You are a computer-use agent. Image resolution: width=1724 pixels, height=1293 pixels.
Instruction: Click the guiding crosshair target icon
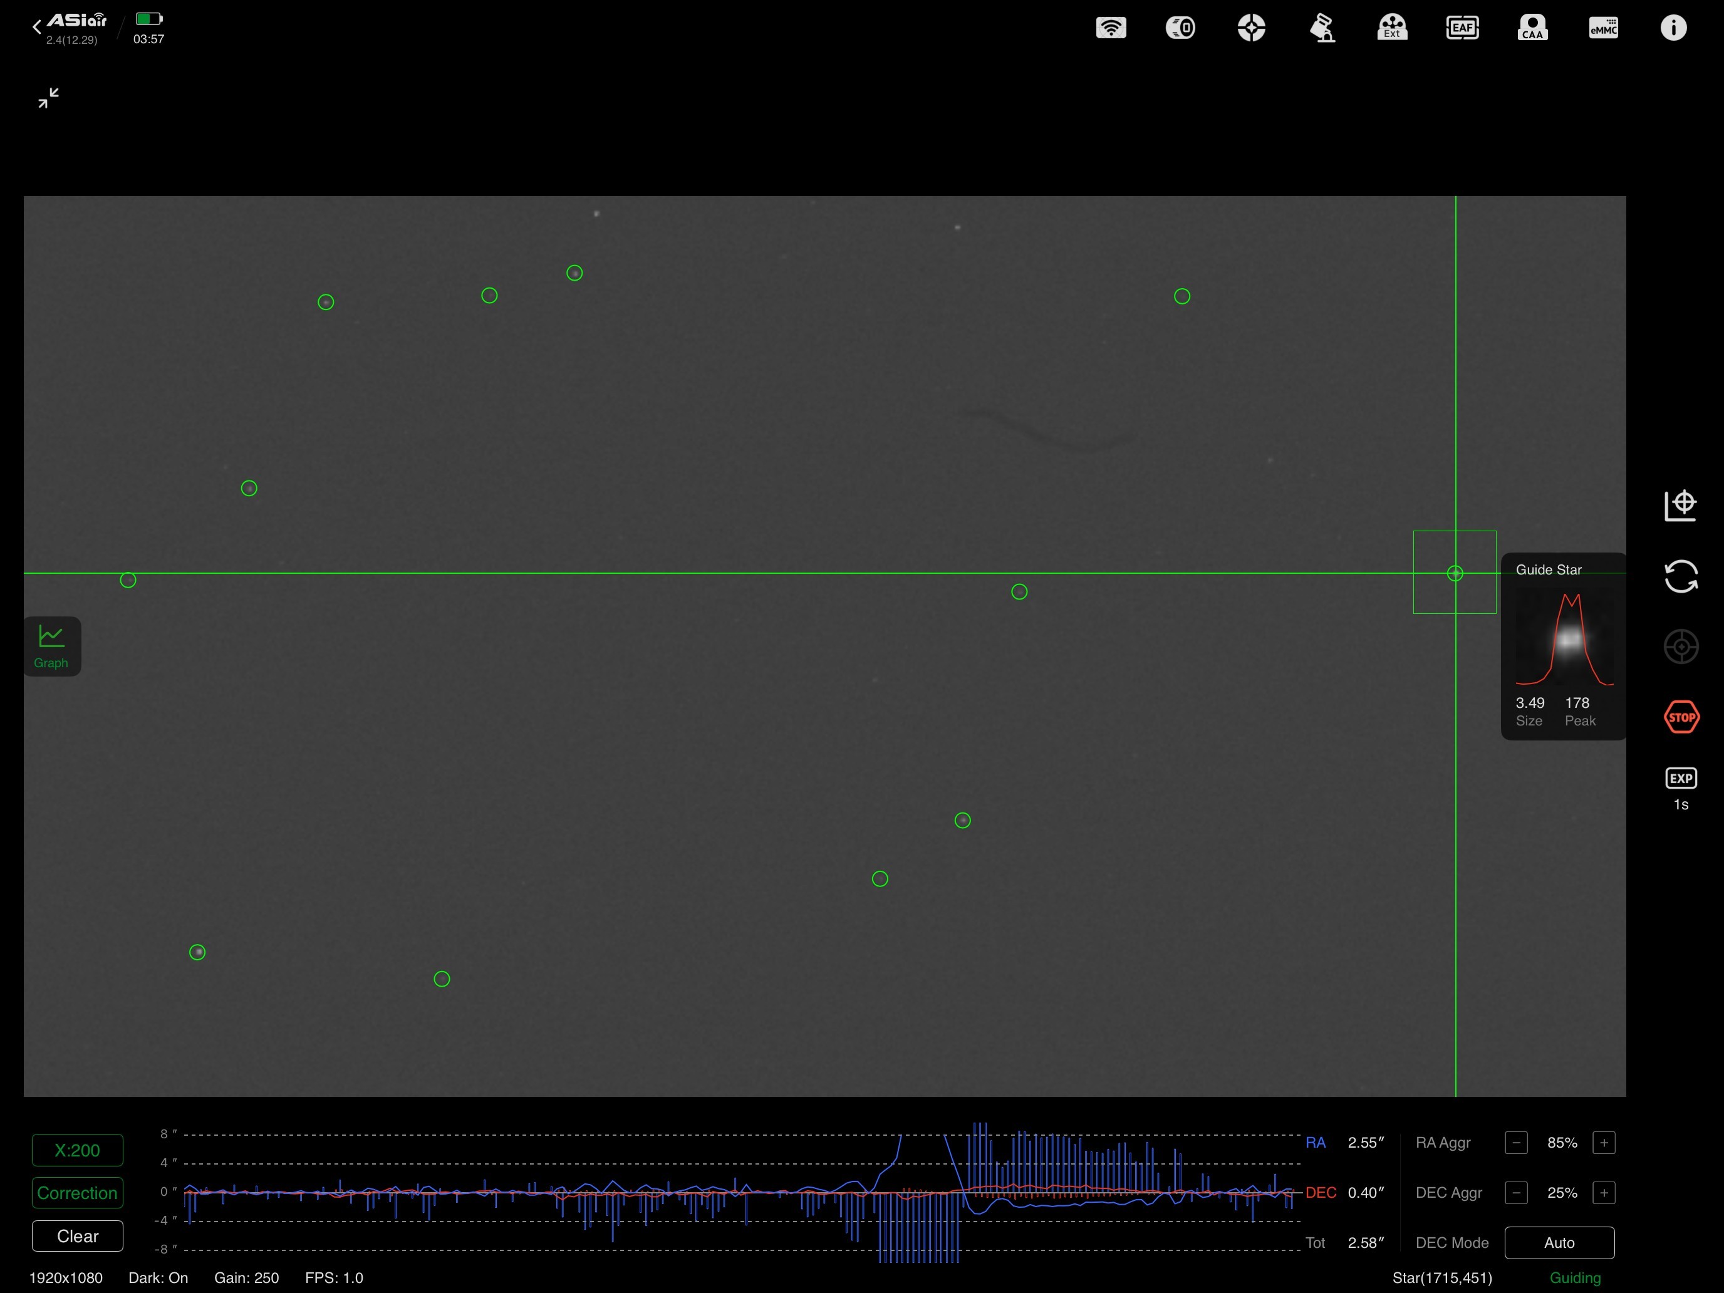pos(1681,647)
